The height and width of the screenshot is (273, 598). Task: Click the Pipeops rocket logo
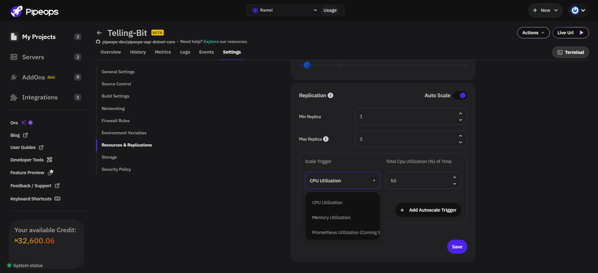tap(17, 12)
